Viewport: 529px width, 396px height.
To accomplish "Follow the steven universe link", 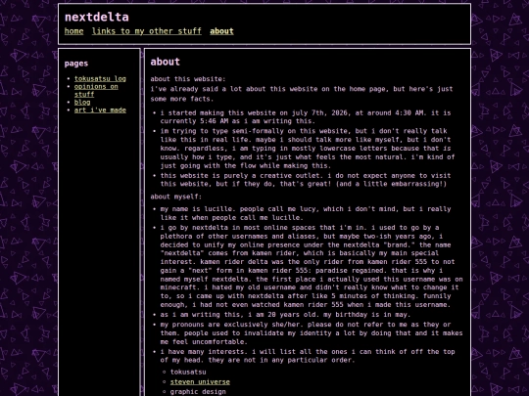I will [200, 382].
